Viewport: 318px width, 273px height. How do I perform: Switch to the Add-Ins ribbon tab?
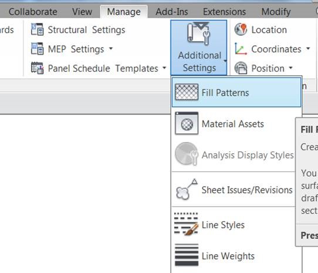[x=172, y=12]
